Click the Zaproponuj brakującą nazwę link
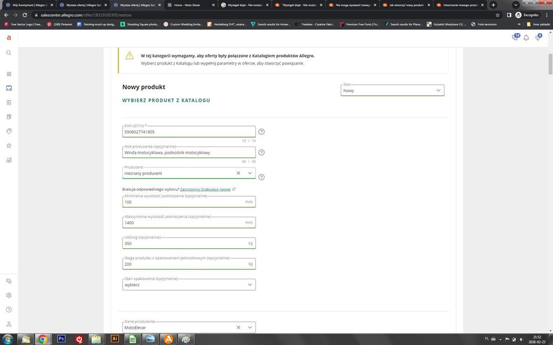Image resolution: width=553 pixels, height=345 pixels. coord(205,189)
